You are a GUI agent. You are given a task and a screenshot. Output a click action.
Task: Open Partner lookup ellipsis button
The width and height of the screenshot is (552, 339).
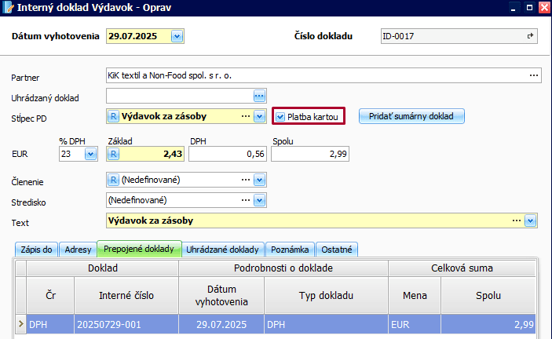point(534,76)
